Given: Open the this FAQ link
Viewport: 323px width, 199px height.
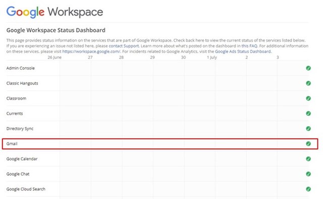Looking at the screenshot, I should (x=249, y=46).
